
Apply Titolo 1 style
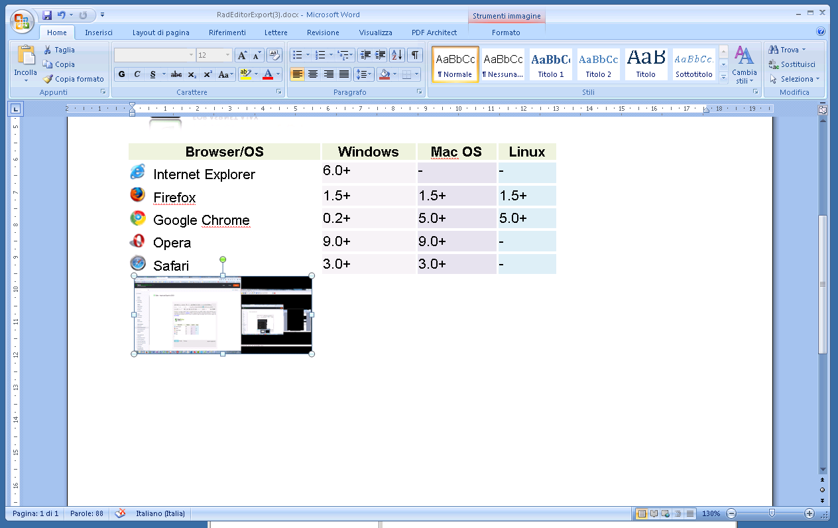(x=551, y=64)
